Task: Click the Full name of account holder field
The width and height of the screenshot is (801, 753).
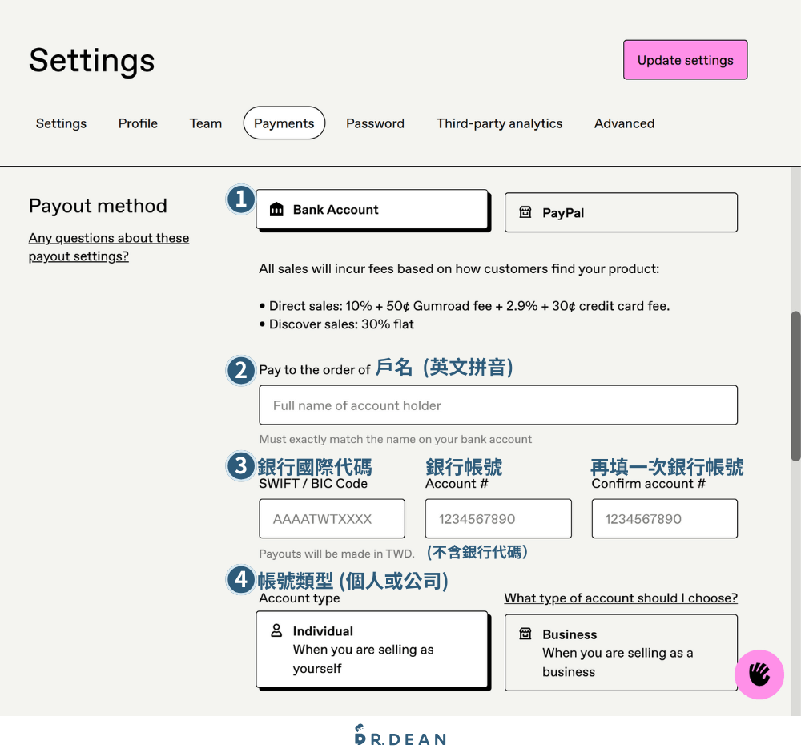Action: (x=498, y=405)
